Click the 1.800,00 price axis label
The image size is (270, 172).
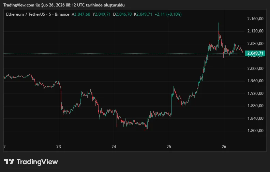tap(255, 131)
